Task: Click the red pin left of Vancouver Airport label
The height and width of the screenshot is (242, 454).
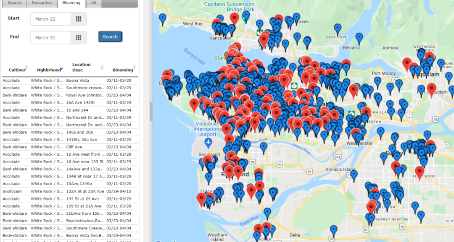Action: click(194, 105)
